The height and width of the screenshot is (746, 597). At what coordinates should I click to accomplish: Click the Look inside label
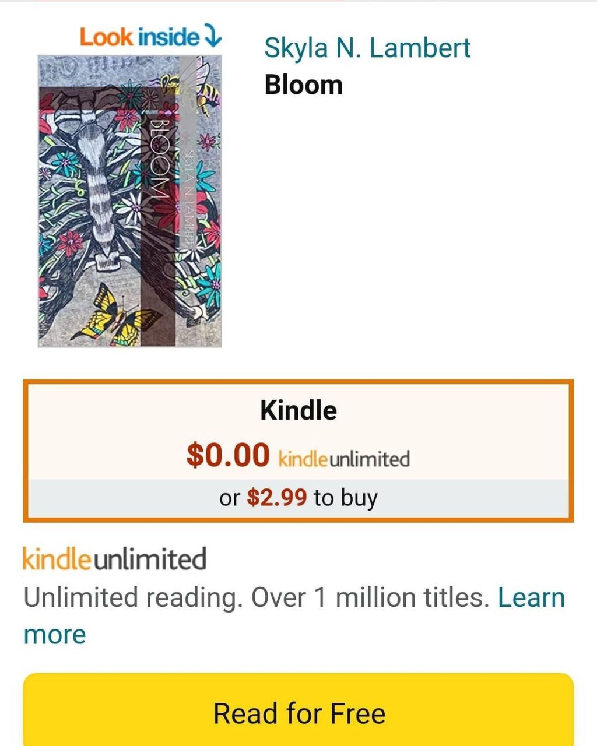(x=139, y=37)
